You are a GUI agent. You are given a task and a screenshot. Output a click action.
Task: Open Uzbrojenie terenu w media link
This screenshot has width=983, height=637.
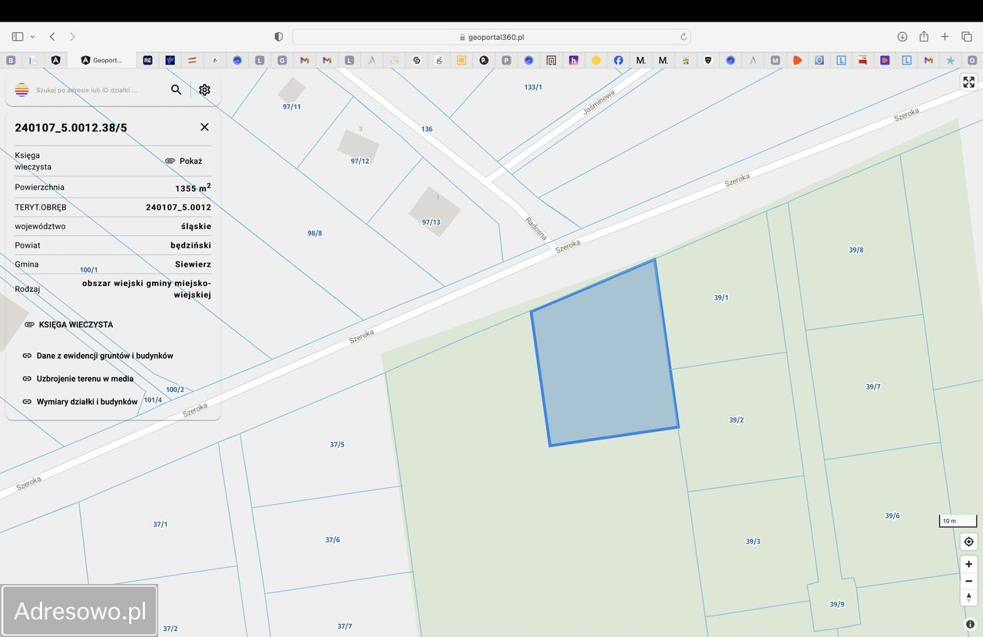coord(84,379)
